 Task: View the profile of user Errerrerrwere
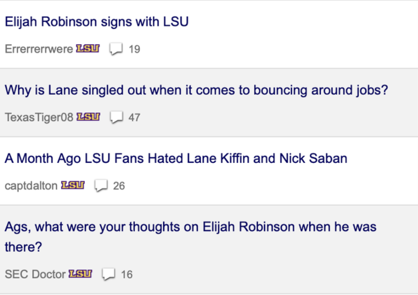(x=39, y=49)
